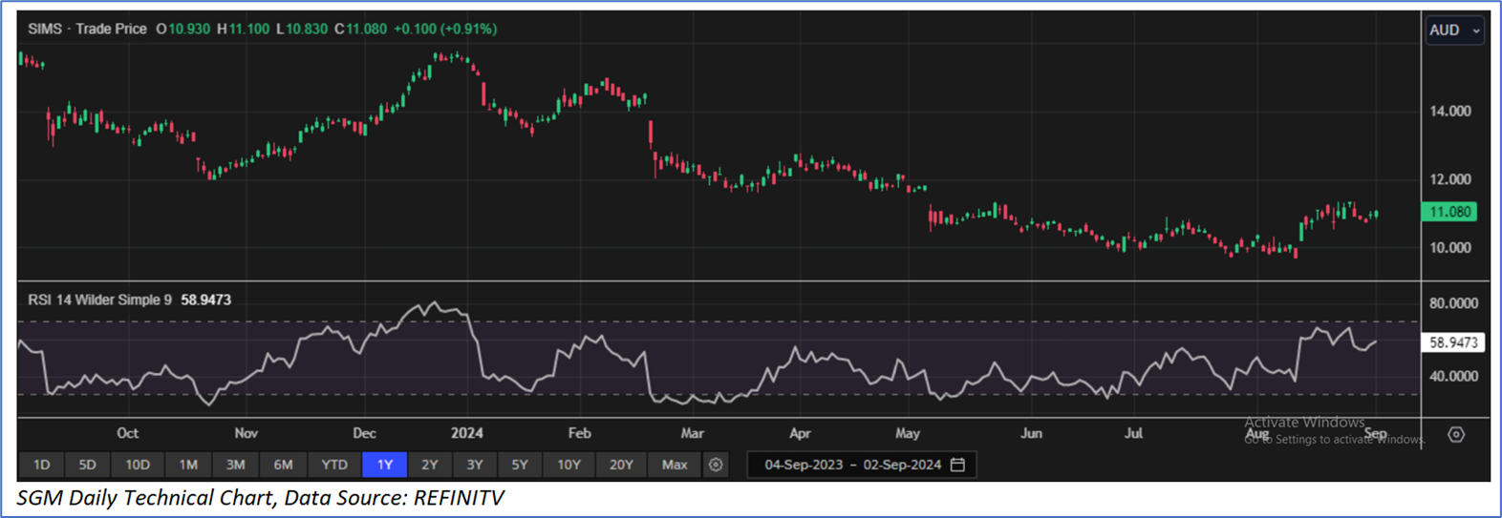1502x518 pixels.
Task: Switch chart to 3M range
Action: [235, 465]
